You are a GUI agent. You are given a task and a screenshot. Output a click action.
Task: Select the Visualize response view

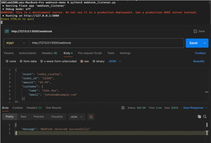pyautogui.click(x=57, y=117)
